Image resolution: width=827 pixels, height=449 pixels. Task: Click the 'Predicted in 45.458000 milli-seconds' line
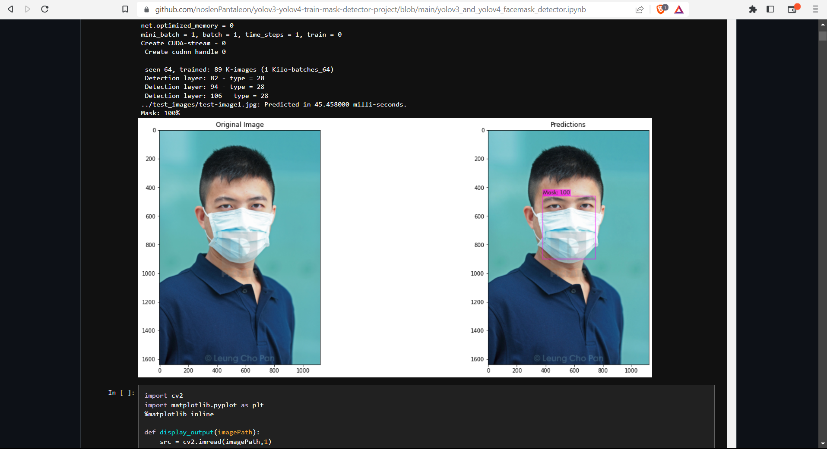point(274,104)
